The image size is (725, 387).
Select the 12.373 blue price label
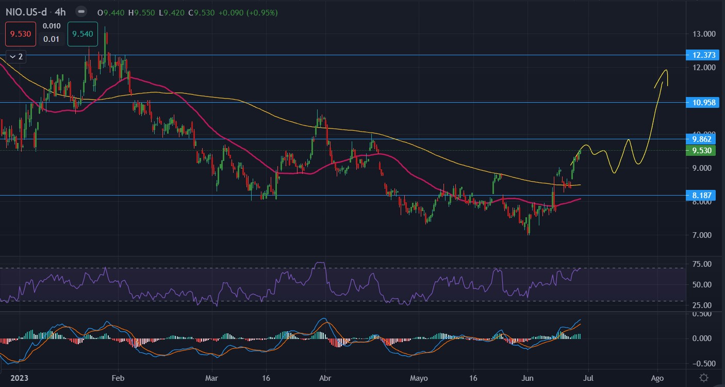pyautogui.click(x=702, y=55)
